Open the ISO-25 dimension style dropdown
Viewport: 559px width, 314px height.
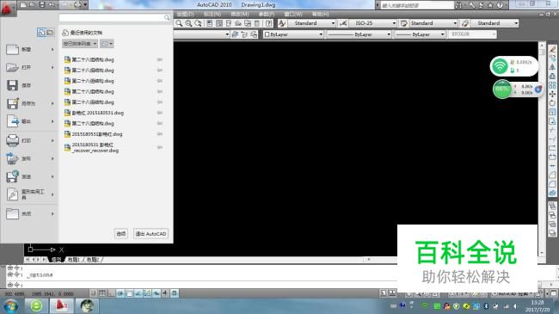[x=394, y=23]
